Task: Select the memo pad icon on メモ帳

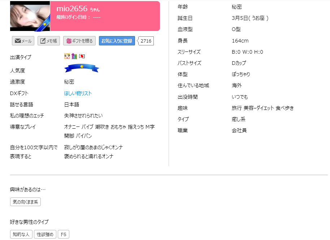Action: 42,41
